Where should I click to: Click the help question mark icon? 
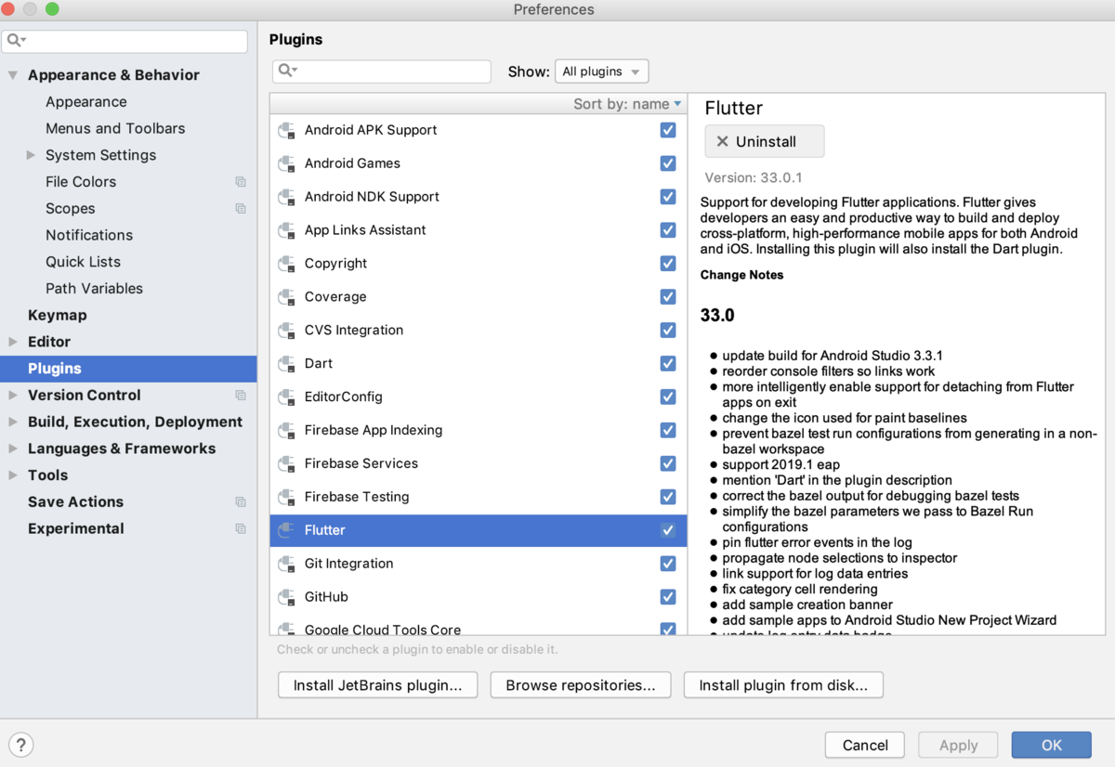pyautogui.click(x=20, y=745)
